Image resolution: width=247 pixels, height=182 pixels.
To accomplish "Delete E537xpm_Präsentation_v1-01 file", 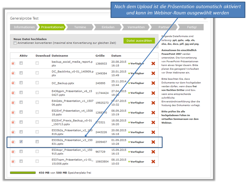I will tap(153, 162).
